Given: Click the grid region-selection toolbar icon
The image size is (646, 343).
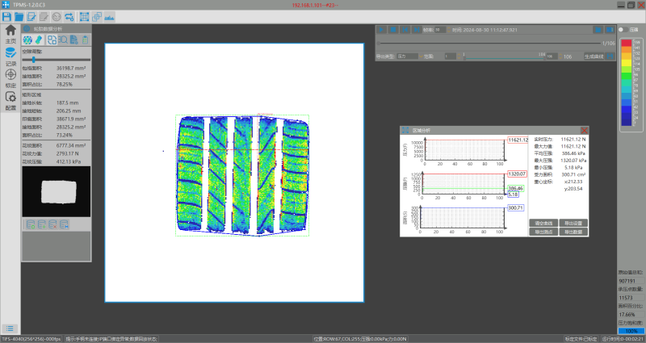Looking at the screenshot, I should tap(85, 17).
